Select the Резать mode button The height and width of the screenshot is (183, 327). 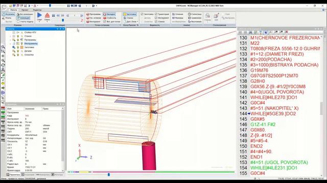7,18
